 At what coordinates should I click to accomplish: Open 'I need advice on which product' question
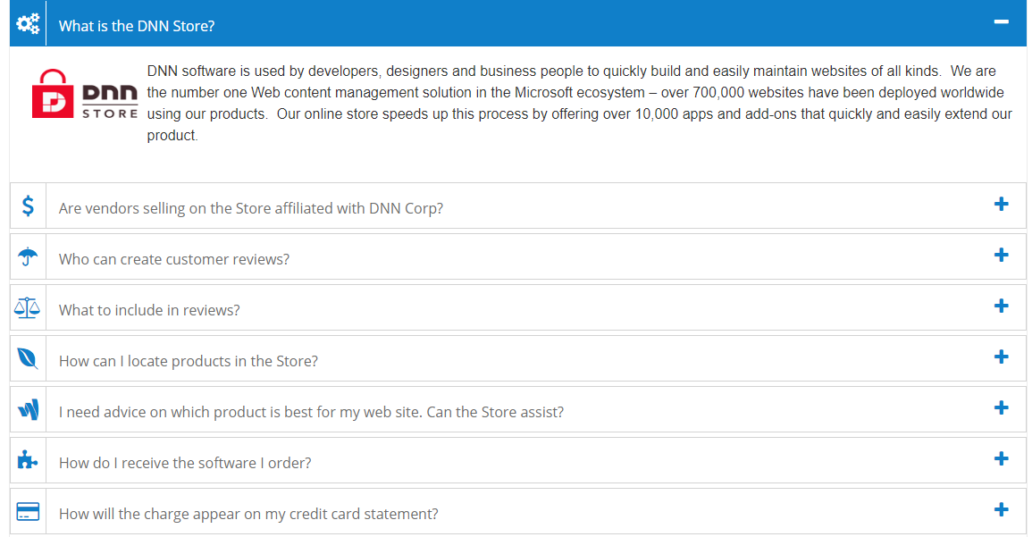click(311, 412)
